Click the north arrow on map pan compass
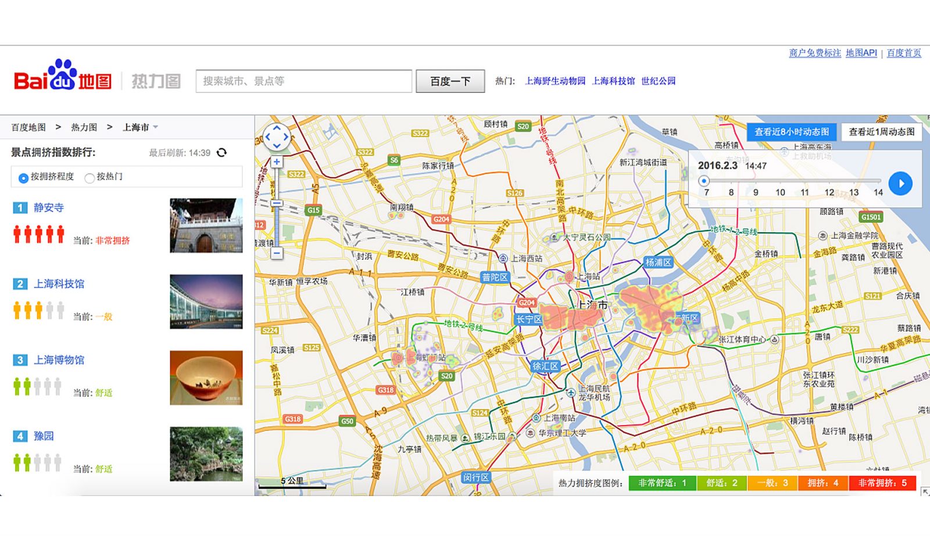Image resolution: width=930 pixels, height=536 pixels. [277, 128]
